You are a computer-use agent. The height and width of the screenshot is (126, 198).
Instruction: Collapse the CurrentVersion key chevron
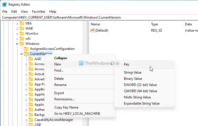[21, 54]
